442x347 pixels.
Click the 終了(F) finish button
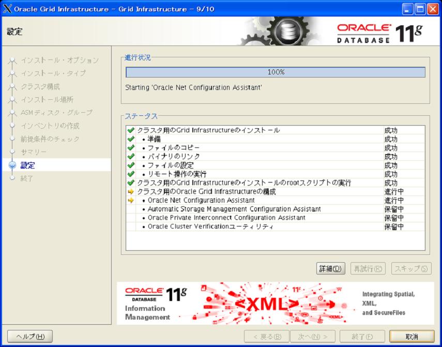point(362,336)
